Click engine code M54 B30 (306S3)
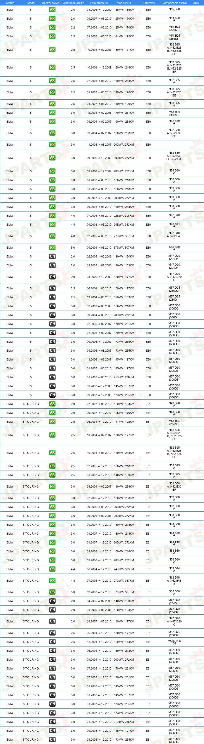 point(174,113)
